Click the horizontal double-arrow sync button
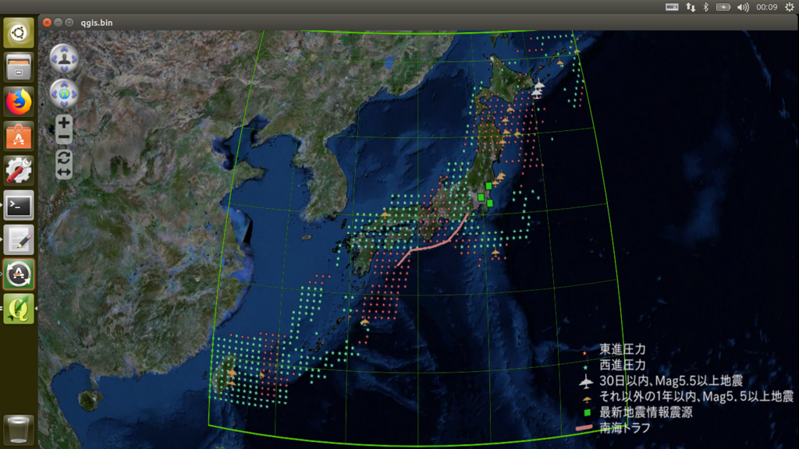 tap(64, 172)
